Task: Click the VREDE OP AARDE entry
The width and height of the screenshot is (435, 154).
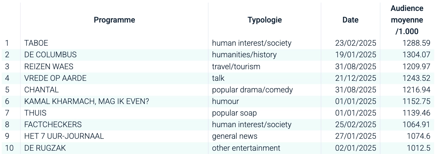Action: 55,78
